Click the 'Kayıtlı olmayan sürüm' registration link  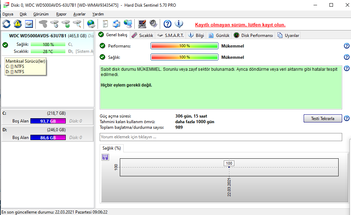[x=240, y=25]
